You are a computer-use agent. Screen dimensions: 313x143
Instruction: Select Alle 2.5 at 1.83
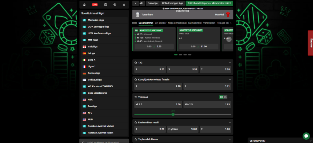[208, 105]
